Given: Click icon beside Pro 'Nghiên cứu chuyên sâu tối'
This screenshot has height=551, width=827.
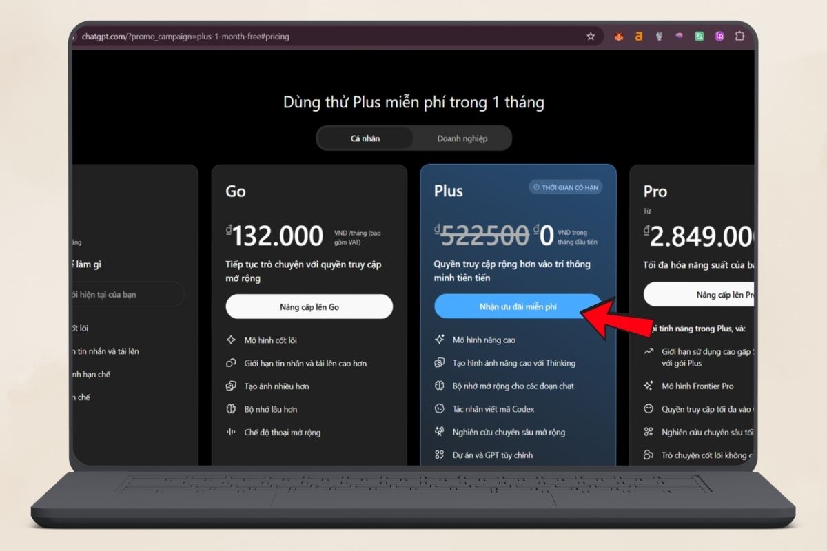Looking at the screenshot, I should 649,432.
